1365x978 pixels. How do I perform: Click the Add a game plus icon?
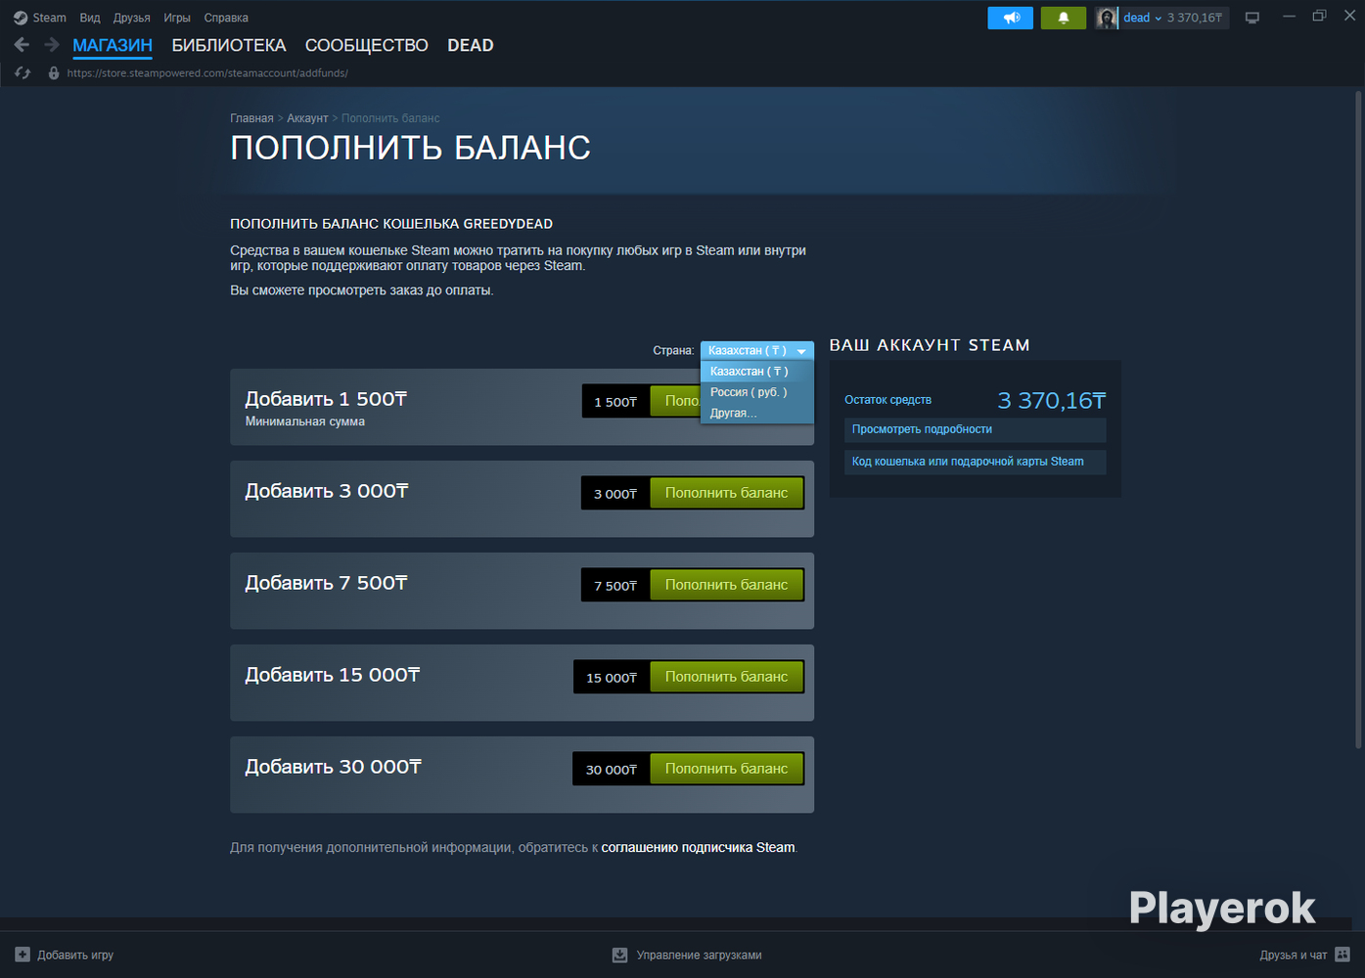[23, 955]
